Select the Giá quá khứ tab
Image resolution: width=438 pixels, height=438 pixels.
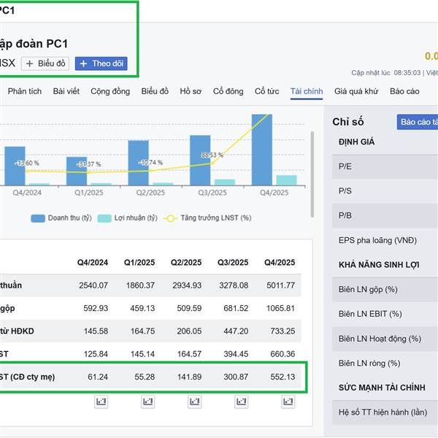coord(356,91)
